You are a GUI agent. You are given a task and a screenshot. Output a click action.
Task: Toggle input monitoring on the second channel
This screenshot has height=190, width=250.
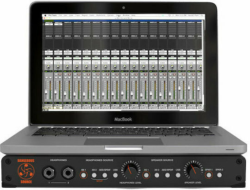tap(56, 74)
